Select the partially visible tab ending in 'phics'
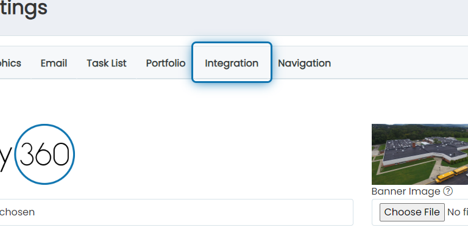This screenshot has width=468, height=230. (x=10, y=63)
